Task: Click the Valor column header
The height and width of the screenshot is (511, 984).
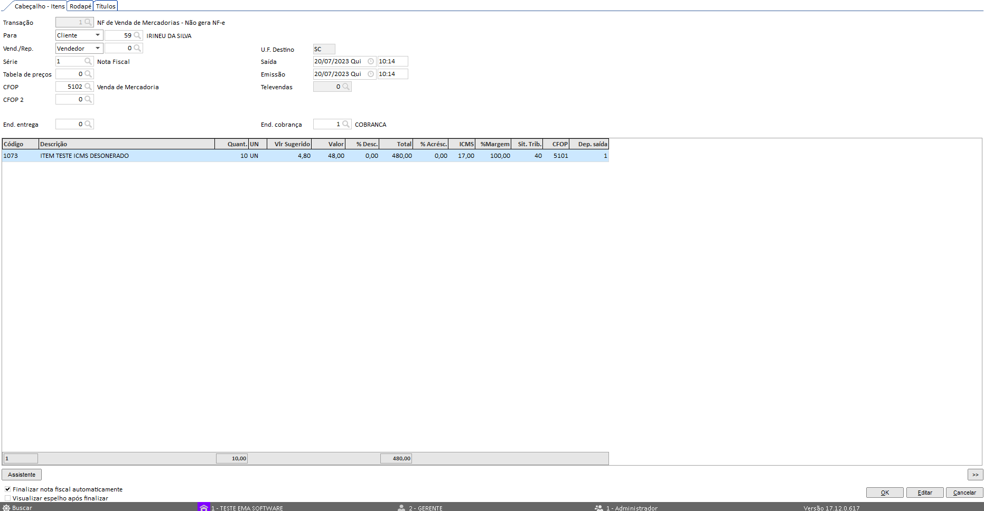Action: [329, 144]
